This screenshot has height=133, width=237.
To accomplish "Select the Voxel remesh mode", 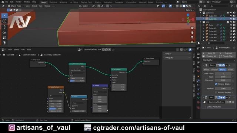I will point(230,70).
